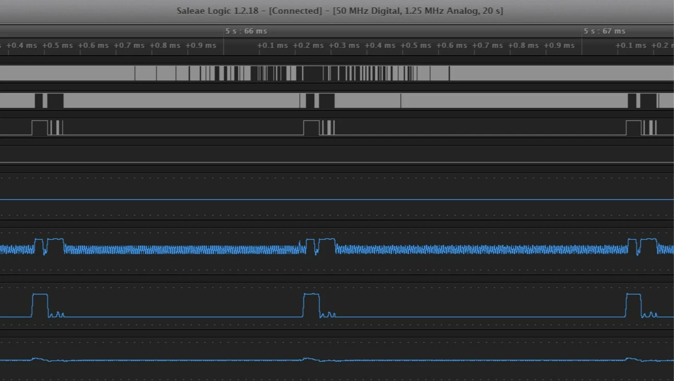Click the middle tall pulse in third analog channel
The height and width of the screenshot is (381, 674).
(x=311, y=305)
